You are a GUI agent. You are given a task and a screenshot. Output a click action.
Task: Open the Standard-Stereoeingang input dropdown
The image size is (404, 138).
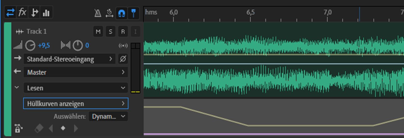(70, 59)
